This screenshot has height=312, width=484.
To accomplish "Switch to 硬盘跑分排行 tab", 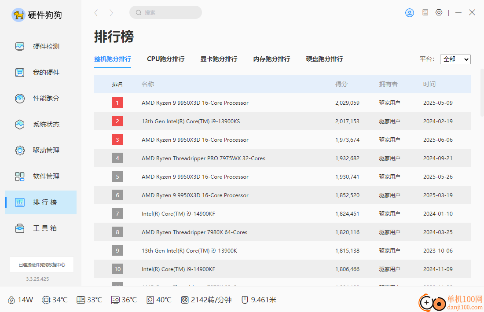I will tap(324, 59).
